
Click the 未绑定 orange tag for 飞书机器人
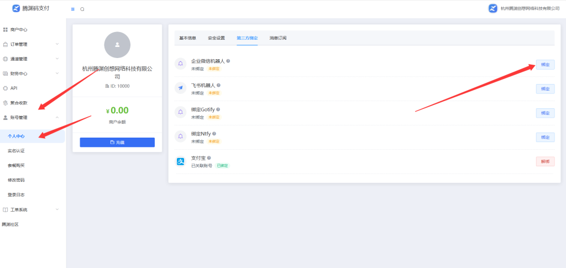click(x=214, y=93)
